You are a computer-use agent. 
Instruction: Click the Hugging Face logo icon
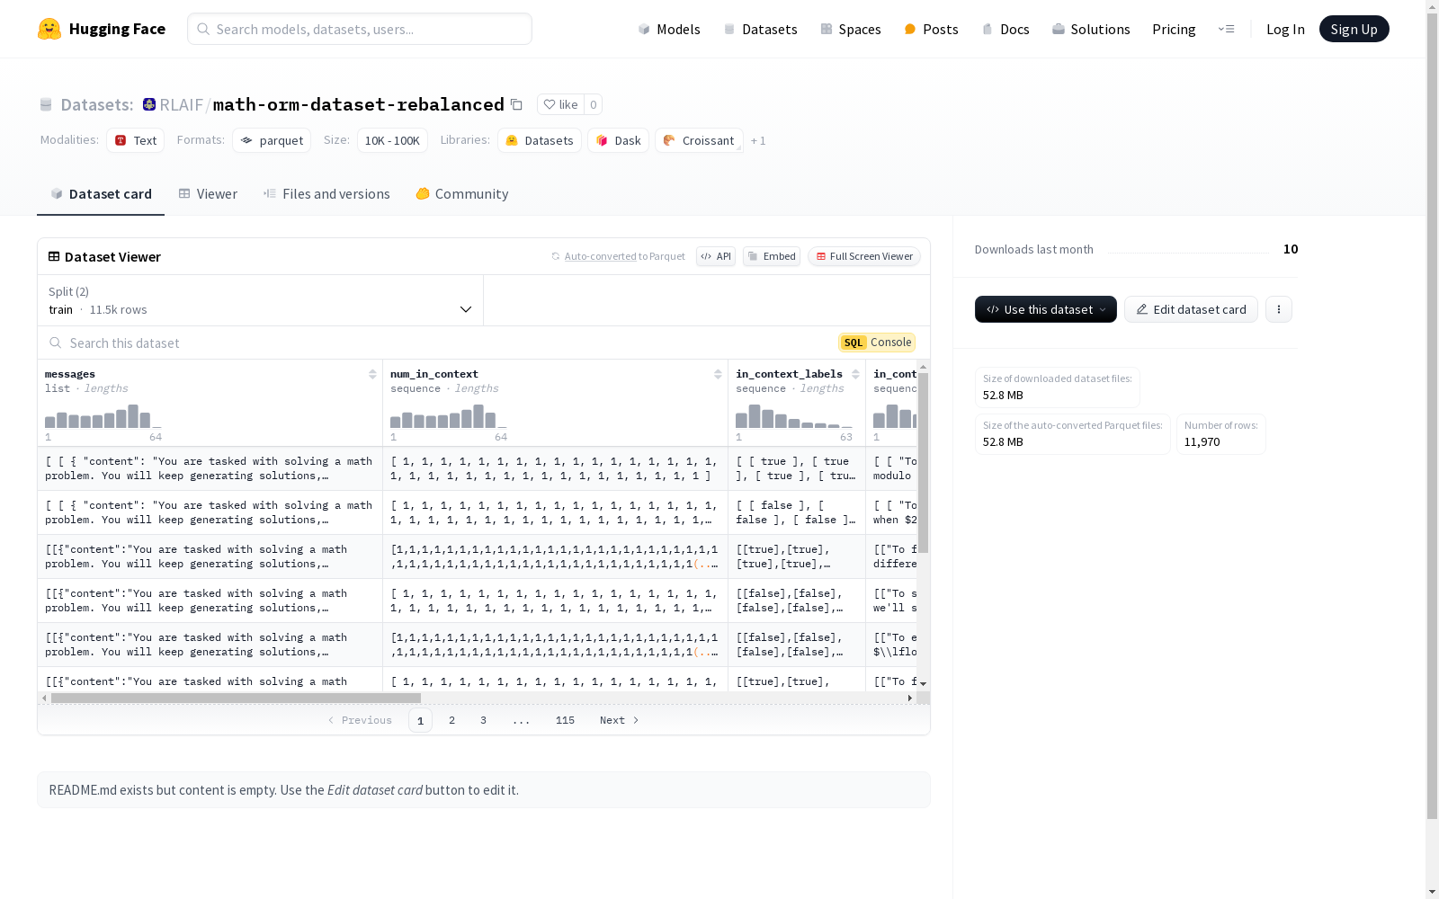coord(49,29)
